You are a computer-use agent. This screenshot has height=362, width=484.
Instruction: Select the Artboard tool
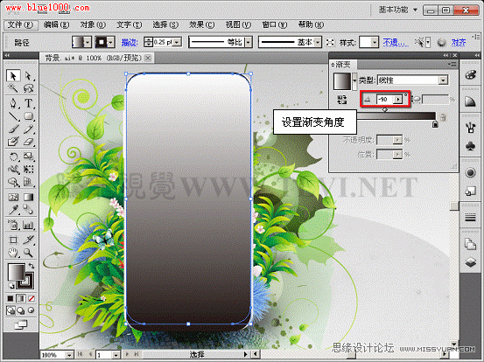point(13,240)
